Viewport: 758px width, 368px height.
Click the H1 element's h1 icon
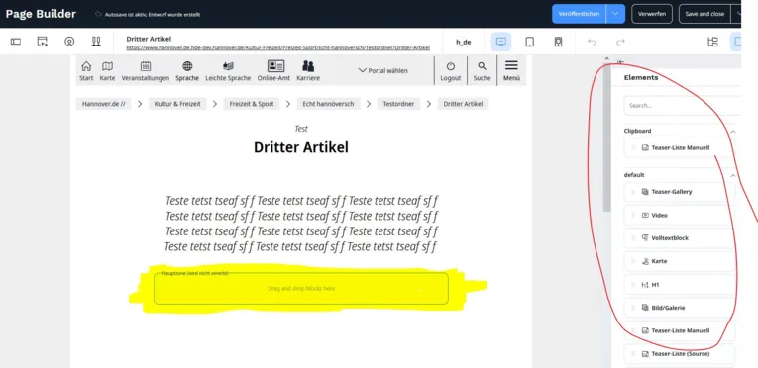point(645,285)
